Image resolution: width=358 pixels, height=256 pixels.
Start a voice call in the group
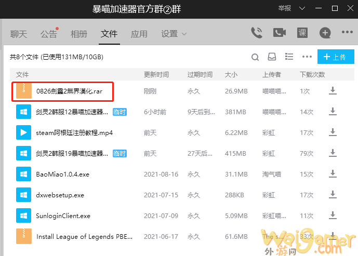pyautogui.click(x=257, y=33)
